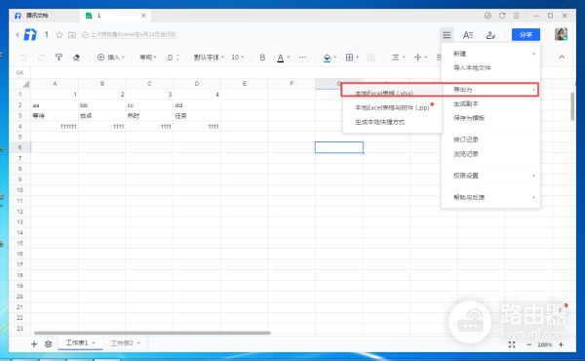The image size is (585, 361).
Task: Collapse the toolbar with the chevron
Action: pyautogui.click(x=562, y=57)
